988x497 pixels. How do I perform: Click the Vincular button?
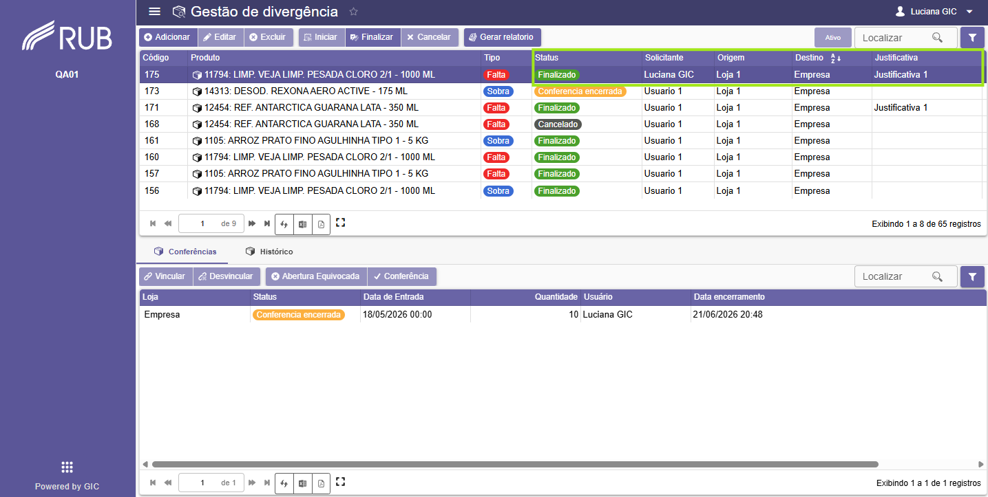click(x=166, y=276)
